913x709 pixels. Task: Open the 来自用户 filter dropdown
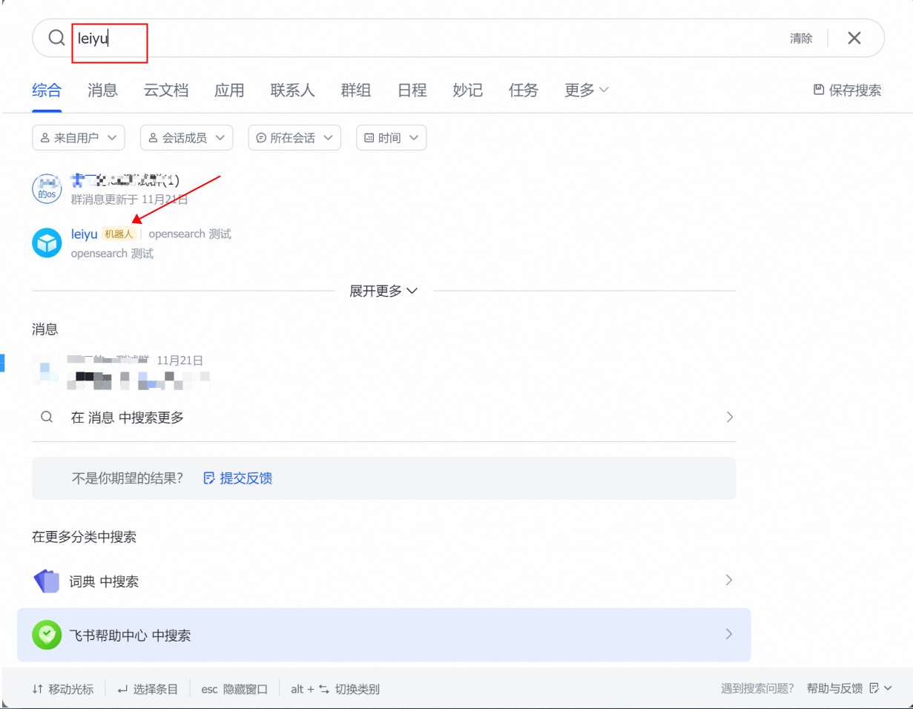point(79,137)
